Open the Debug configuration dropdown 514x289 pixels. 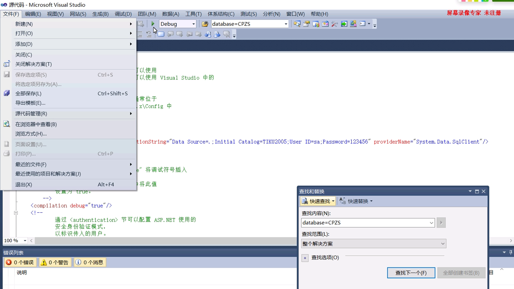(x=193, y=24)
